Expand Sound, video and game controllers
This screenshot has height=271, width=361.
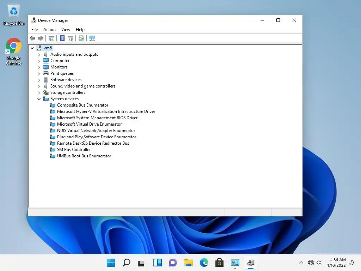click(x=39, y=86)
